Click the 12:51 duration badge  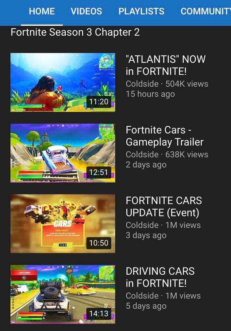(99, 173)
